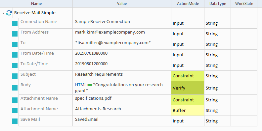Click the teal icon beside To Date/Time

tap(15, 65)
